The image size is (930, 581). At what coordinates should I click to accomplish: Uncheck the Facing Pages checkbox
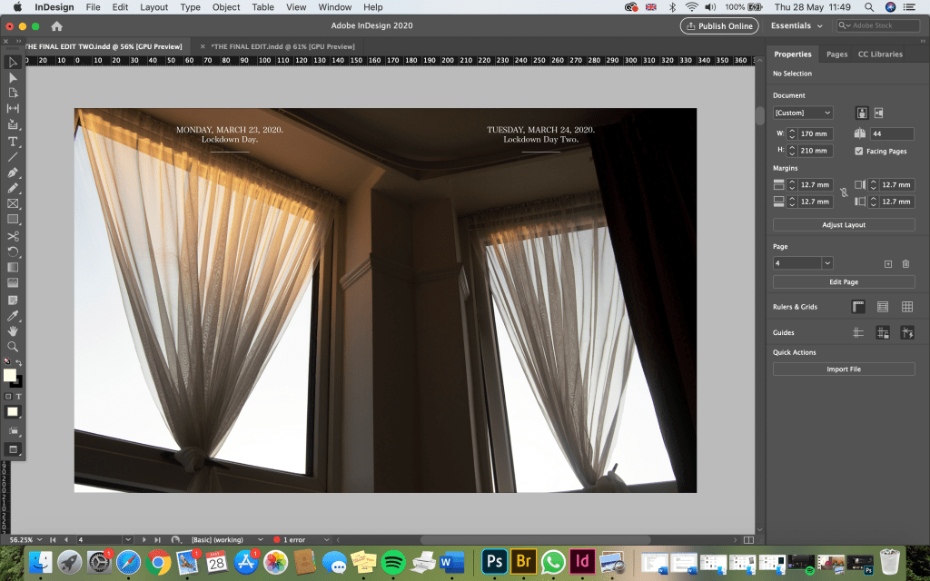(x=859, y=152)
